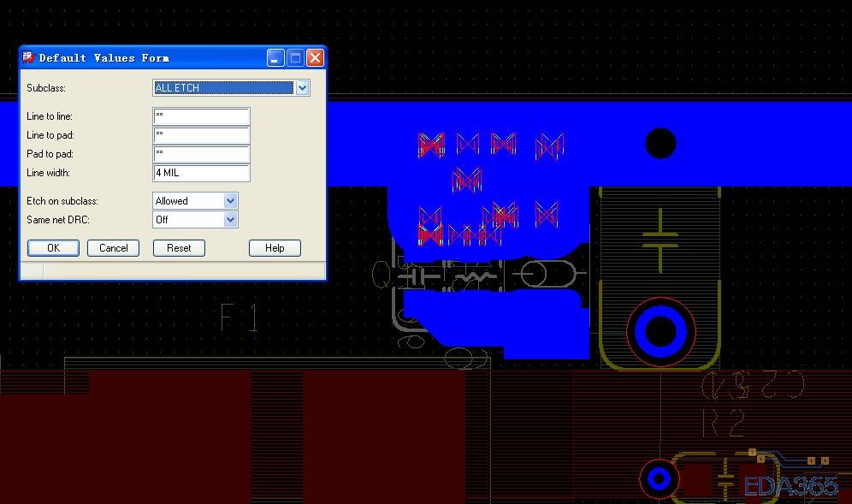The width and height of the screenshot is (852, 504).
Task: Click the Line to line input field
Action: [x=201, y=116]
